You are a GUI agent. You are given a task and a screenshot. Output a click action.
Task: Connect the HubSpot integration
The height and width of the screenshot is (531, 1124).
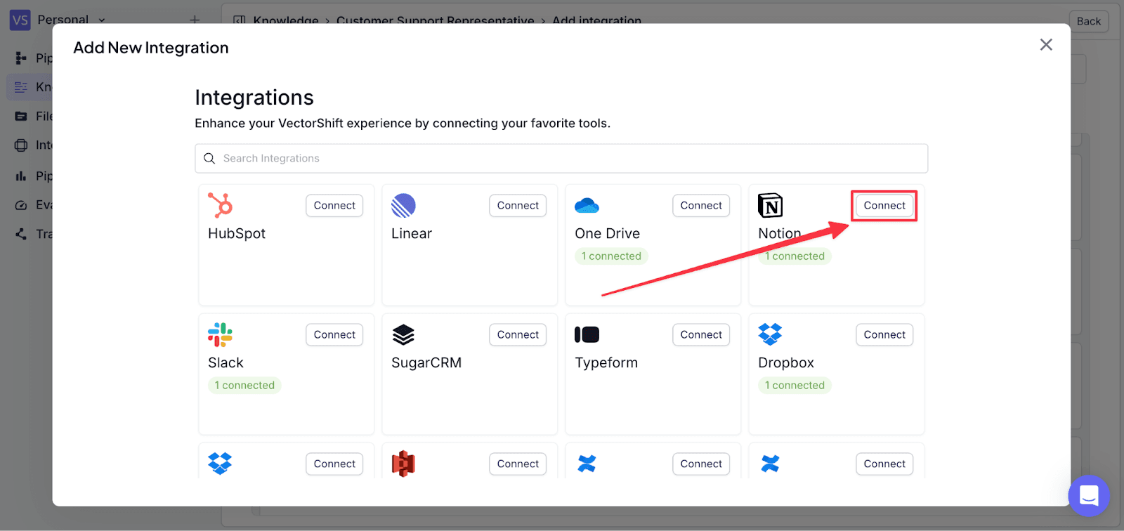point(334,206)
